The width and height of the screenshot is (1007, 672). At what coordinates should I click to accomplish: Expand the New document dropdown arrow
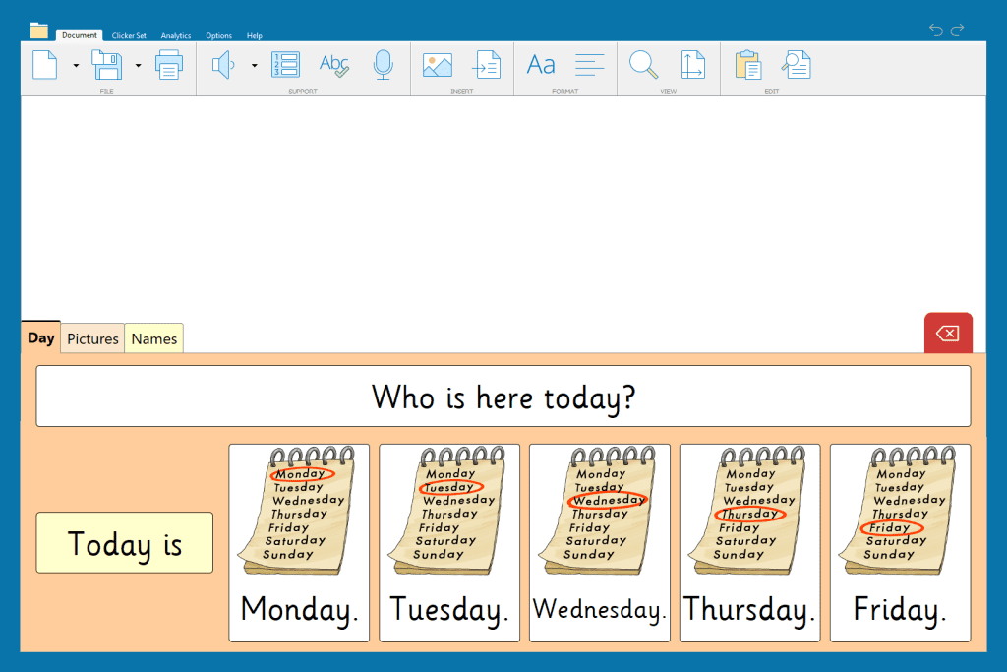[76, 66]
